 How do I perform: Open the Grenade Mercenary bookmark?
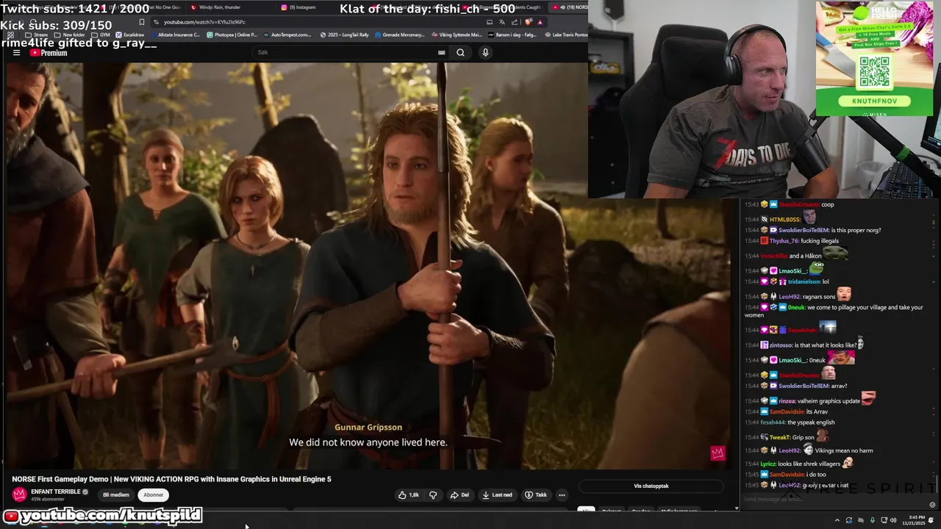[x=399, y=35]
